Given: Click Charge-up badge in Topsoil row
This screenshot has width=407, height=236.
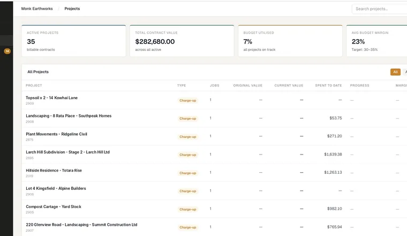Looking at the screenshot, I should click(x=187, y=101).
